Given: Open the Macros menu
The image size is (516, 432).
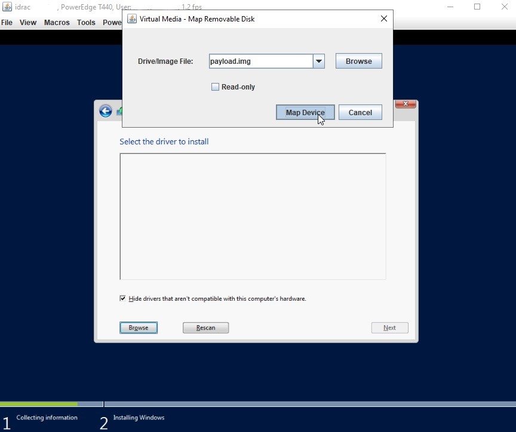Looking at the screenshot, I should 56,22.
